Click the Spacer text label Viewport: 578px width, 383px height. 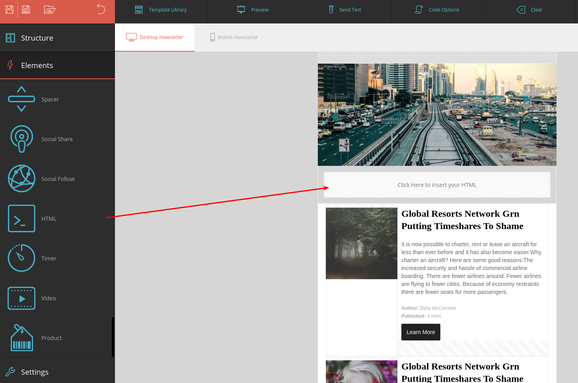pos(50,99)
